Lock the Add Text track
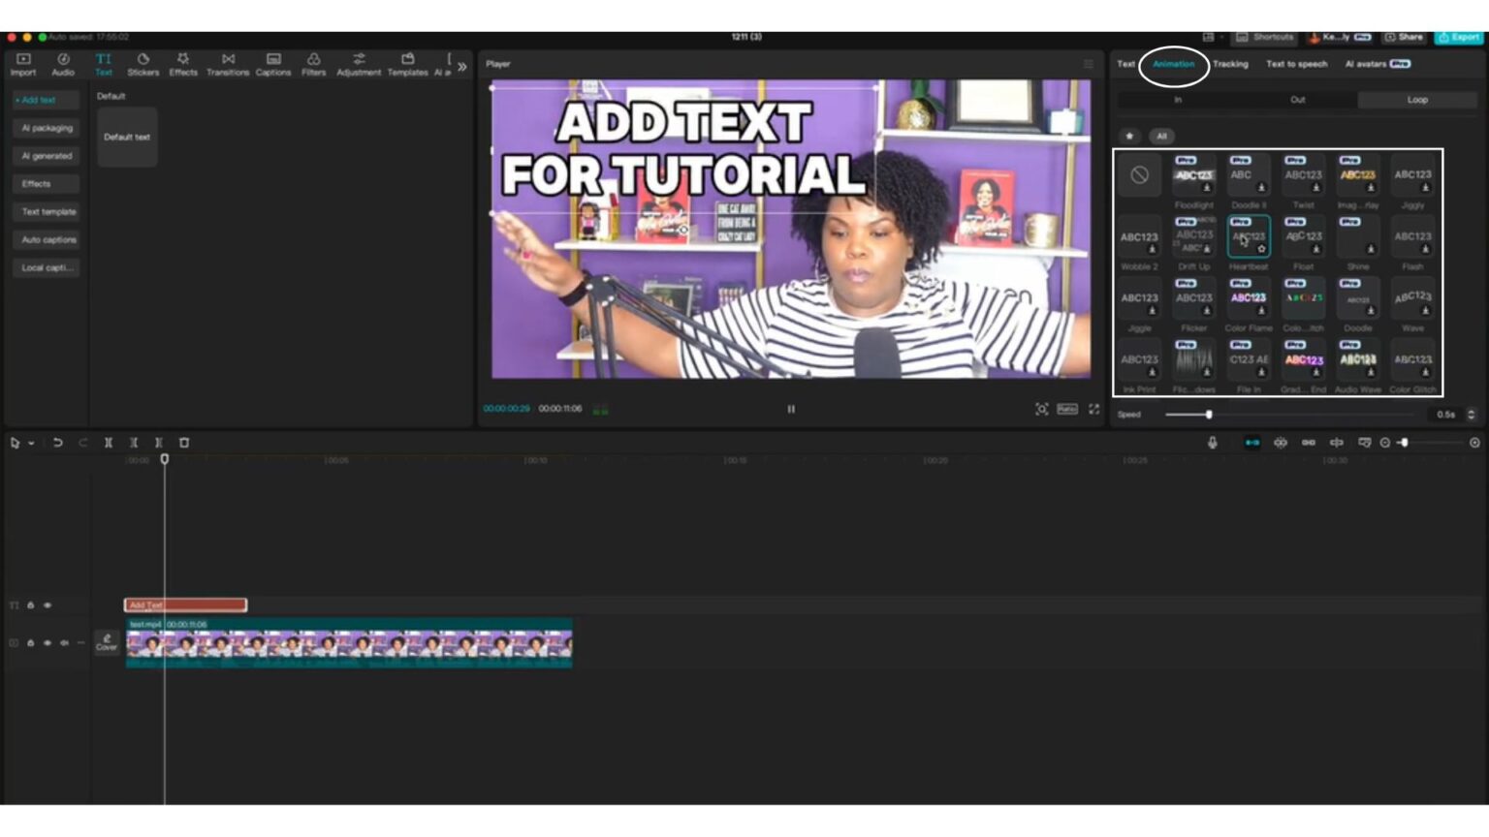1489x837 pixels. point(29,604)
